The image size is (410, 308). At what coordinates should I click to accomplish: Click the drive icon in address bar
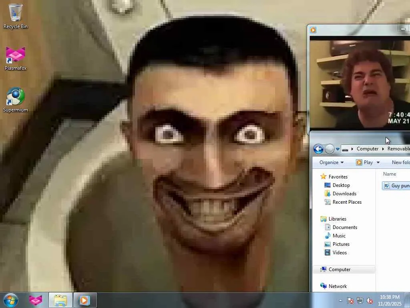[345, 149]
